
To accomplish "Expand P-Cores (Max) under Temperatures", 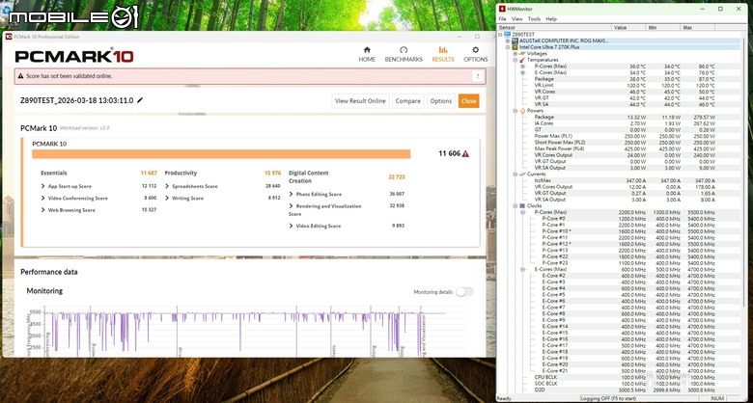I will click(x=523, y=67).
